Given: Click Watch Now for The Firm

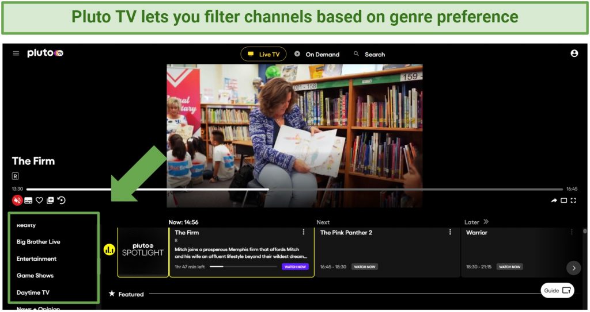Looking at the screenshot, I should pyautogui.click(x=295, y=267).
